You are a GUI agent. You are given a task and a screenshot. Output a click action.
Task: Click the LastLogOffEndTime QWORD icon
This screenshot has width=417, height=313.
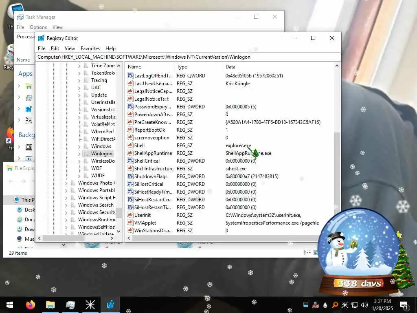[130, 75]
